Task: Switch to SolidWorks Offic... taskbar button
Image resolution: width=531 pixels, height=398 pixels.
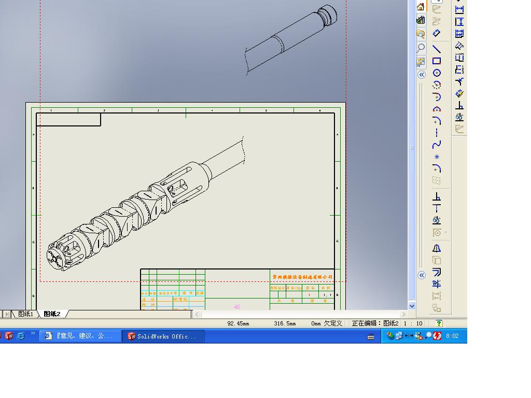Action: (x=162, y=336)
